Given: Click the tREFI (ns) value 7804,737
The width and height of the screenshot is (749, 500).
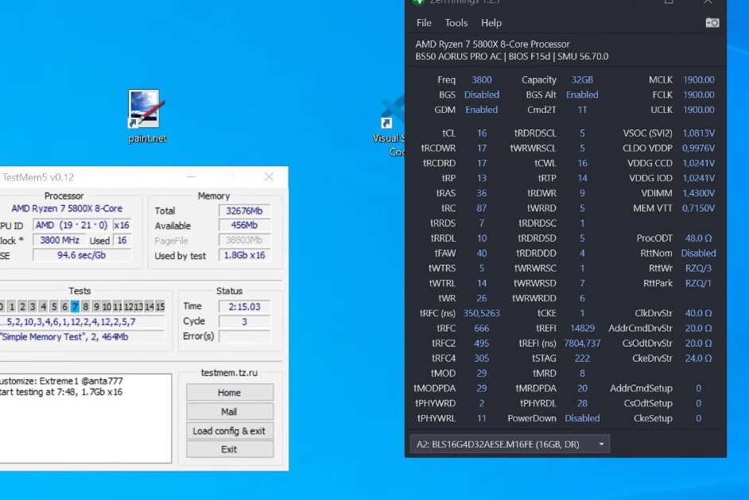Looking at the screenshot, I should pyautogui.click(x=582, y=343).
